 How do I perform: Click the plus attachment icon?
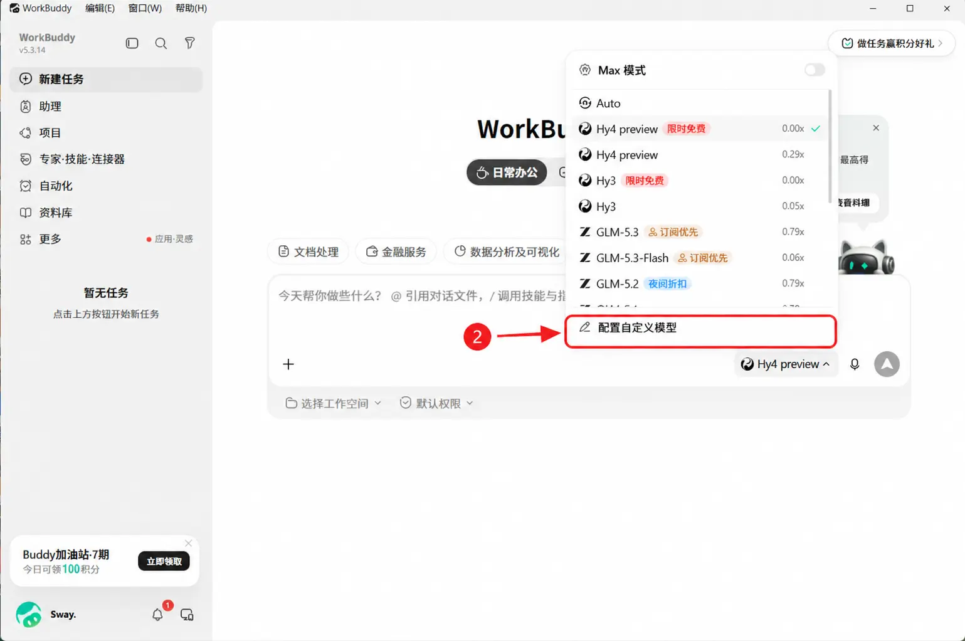[x=288, y=364]
